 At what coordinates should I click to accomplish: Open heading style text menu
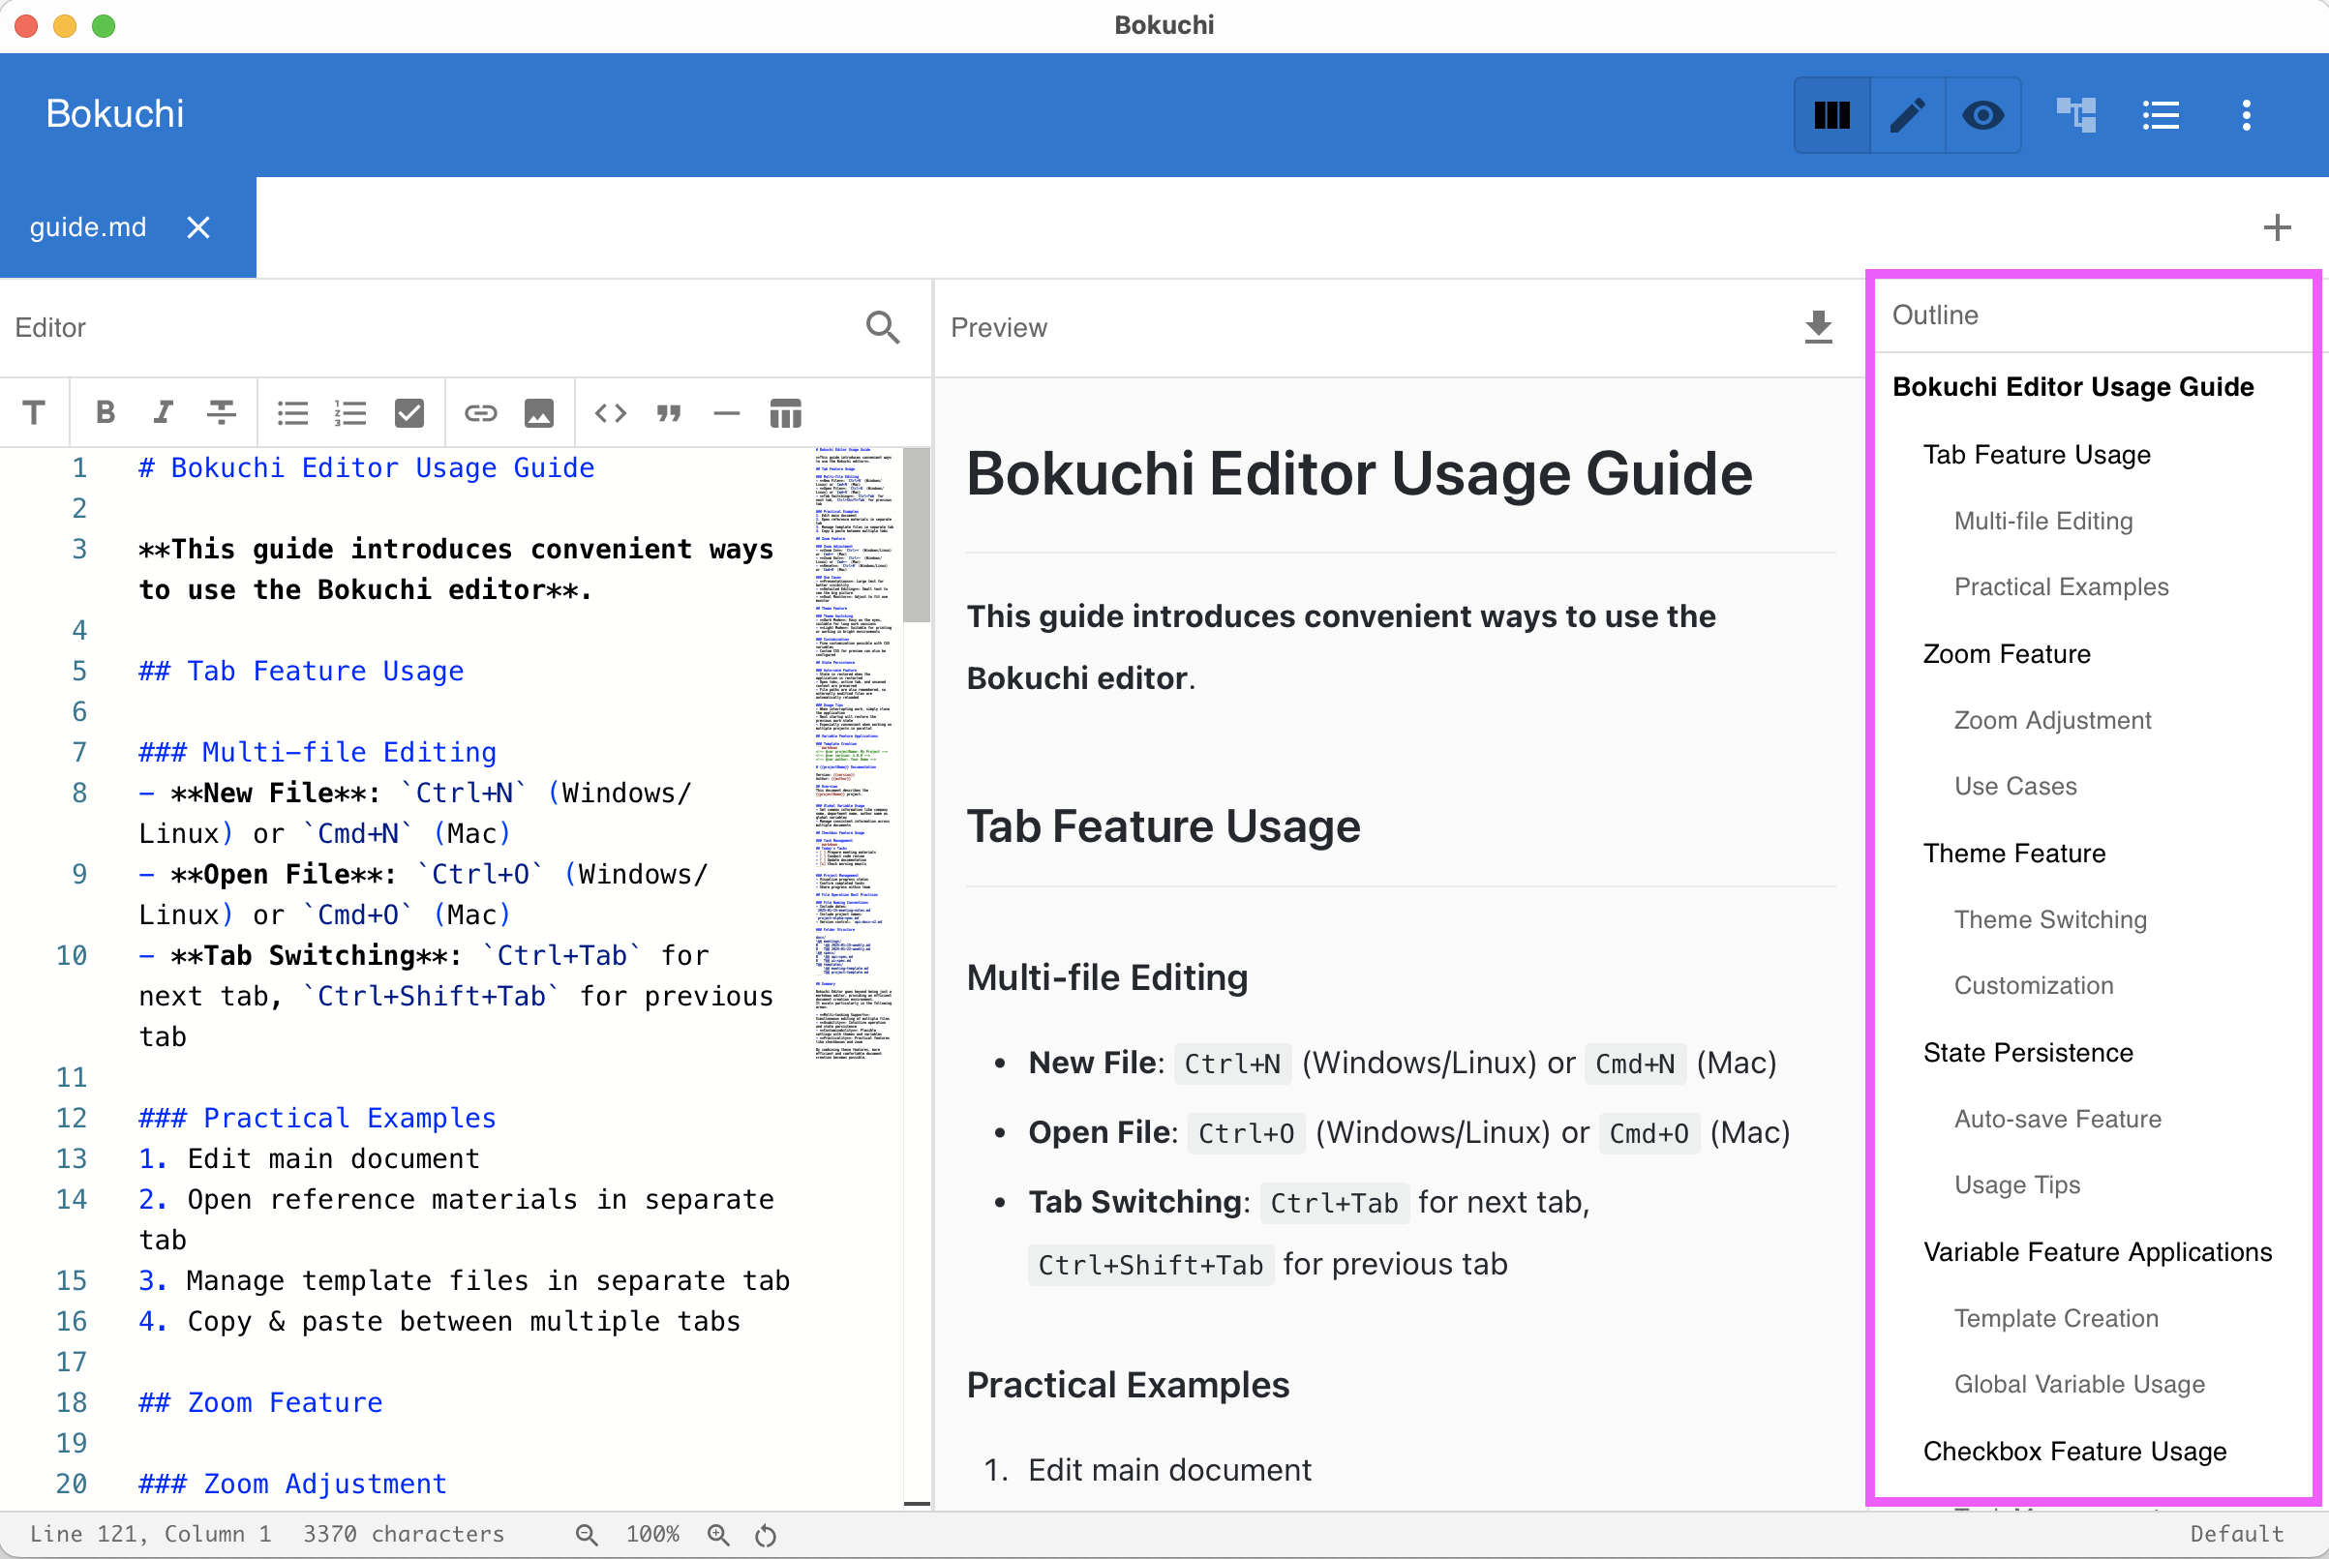[x=35, y=412]
